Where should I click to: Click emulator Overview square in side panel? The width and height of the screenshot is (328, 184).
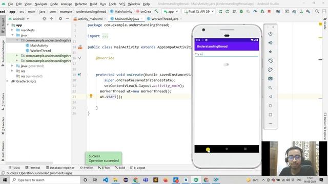[270, 114]
